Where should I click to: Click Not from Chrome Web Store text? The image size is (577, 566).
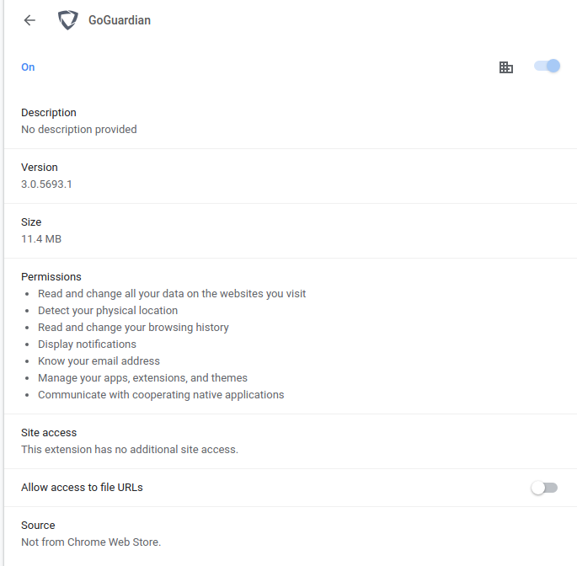tap(91, 542)
